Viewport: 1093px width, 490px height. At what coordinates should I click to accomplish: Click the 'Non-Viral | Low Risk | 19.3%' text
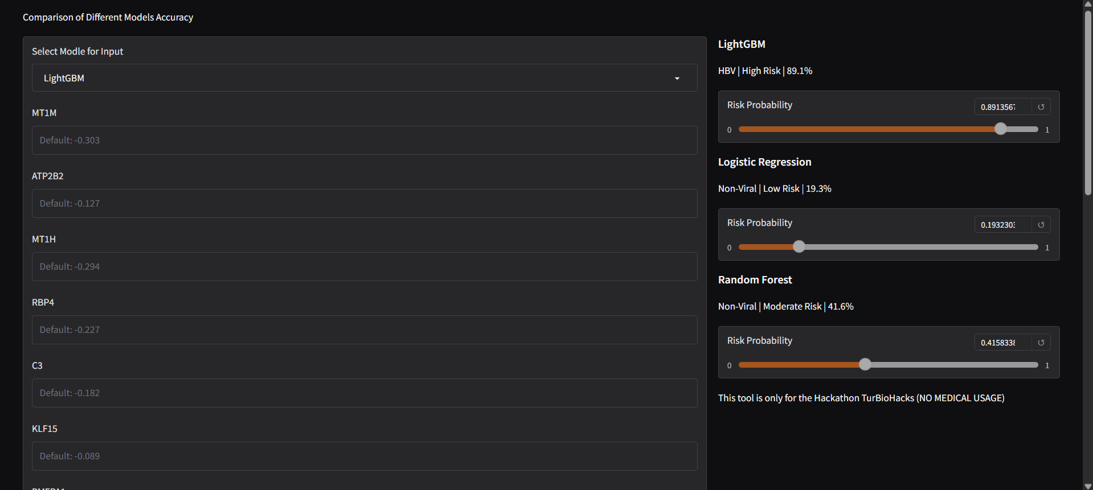click(x=775, y=189)
